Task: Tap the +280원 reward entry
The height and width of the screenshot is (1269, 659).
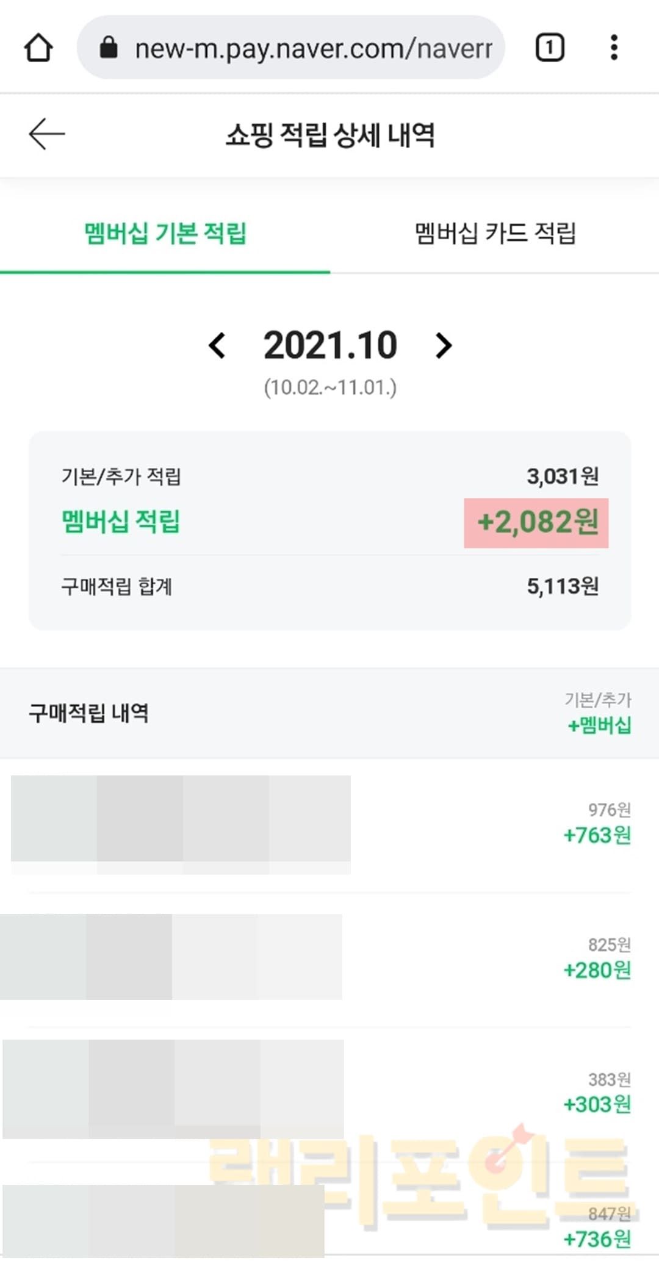Action: click(597, 970)
